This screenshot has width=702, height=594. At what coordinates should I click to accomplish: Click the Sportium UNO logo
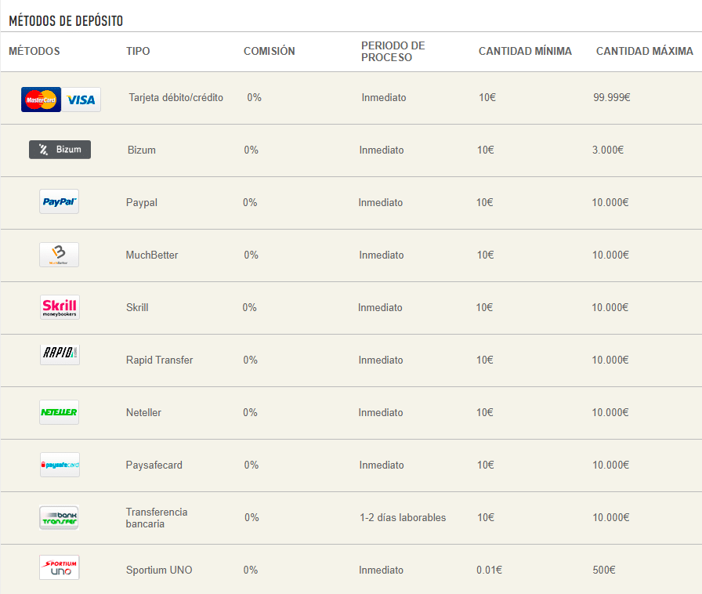(x=60, y=568)
